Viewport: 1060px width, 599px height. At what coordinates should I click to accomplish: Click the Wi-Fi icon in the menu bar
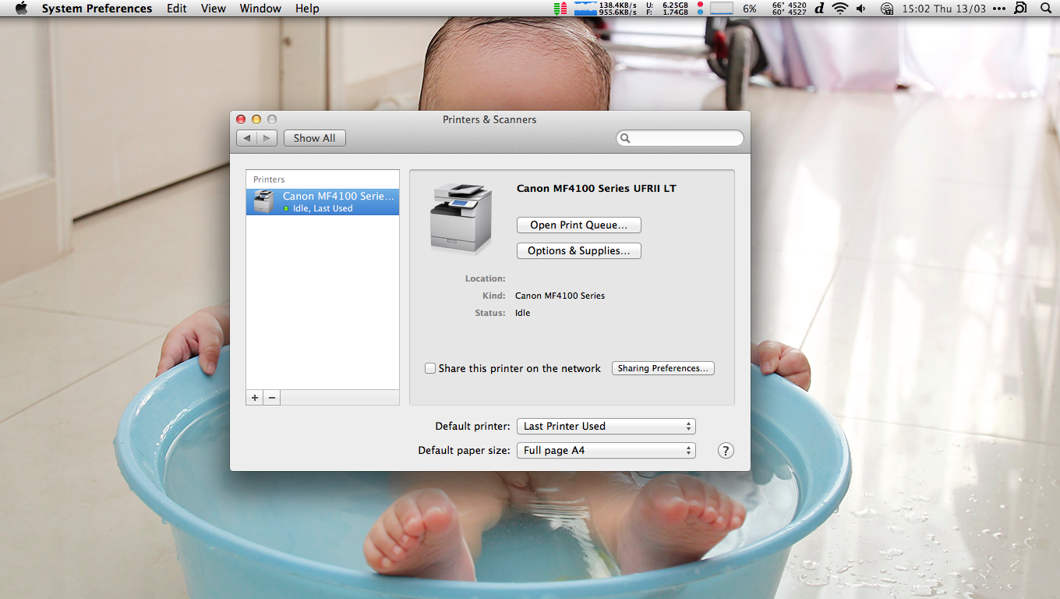[x=839, y=9]
